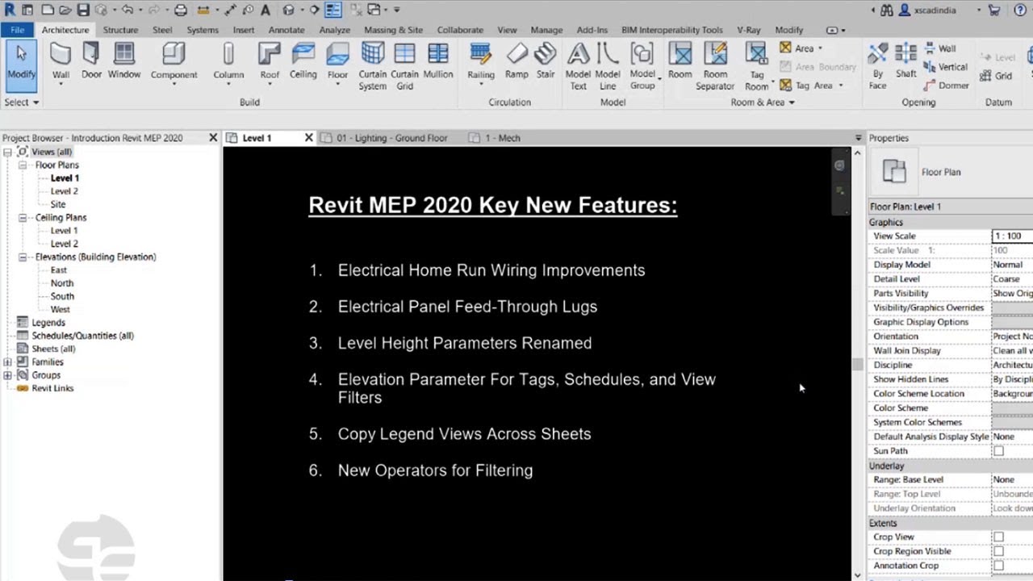Select the Room tool
1033x581 pixels.
(680, 61)
